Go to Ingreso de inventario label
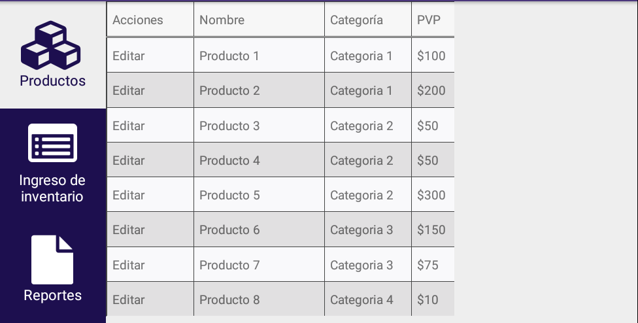The height and width of the screenshot is (323, 638). point(52,188)
